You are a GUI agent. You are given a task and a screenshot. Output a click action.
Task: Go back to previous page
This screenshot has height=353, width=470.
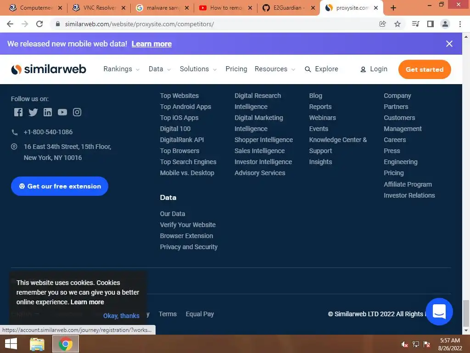[x=10, y=24]
